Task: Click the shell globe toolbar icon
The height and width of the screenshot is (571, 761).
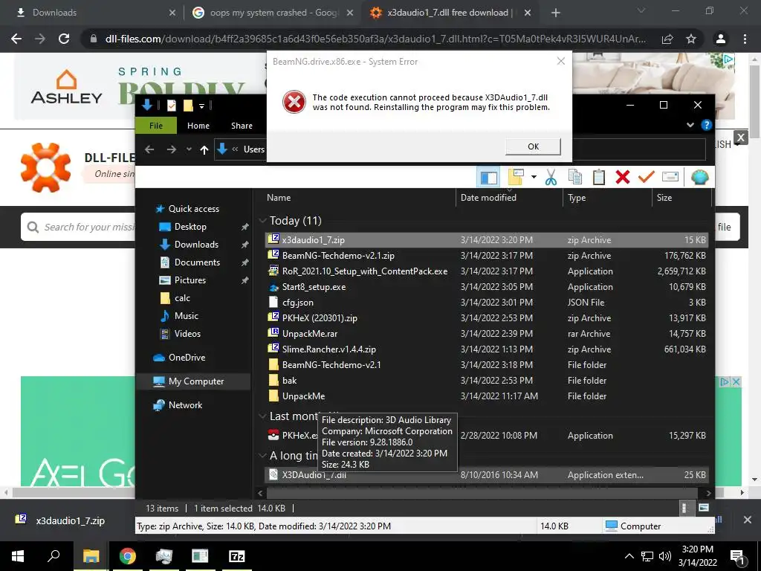Action: click(699, 177)
